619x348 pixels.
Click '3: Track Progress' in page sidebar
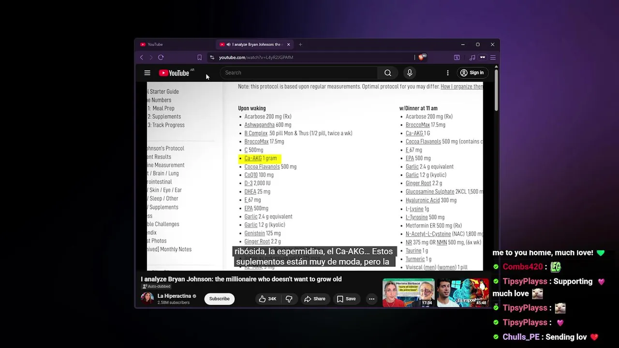[166, 125]
